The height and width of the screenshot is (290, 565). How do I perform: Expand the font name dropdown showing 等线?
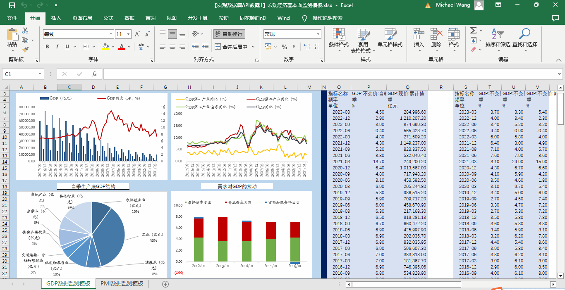[111, 34]
